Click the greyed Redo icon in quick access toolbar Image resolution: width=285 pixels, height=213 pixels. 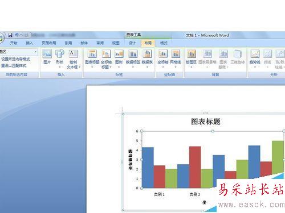26,35
